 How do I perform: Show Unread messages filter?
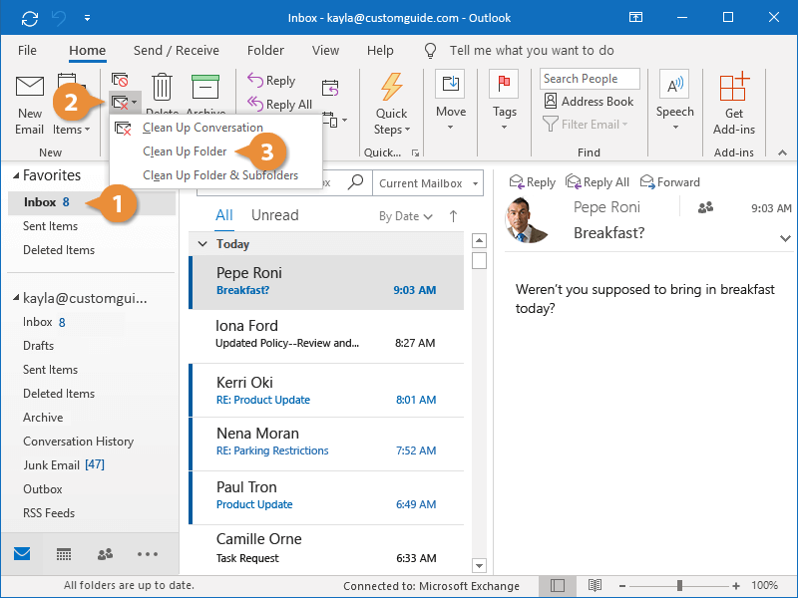tap(275, 215)
